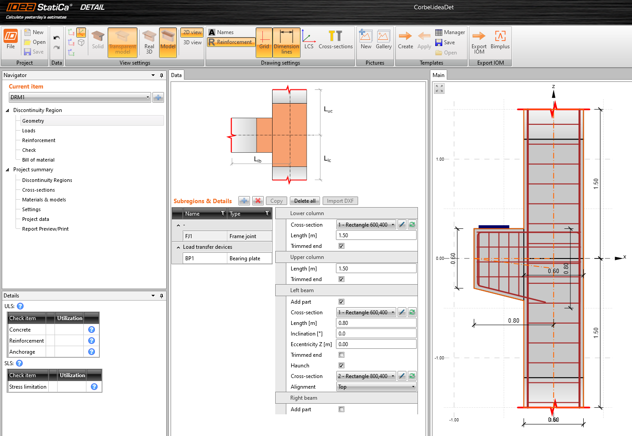Select the Transparent model view
The image size is (632, 436).
click(122, 42)
